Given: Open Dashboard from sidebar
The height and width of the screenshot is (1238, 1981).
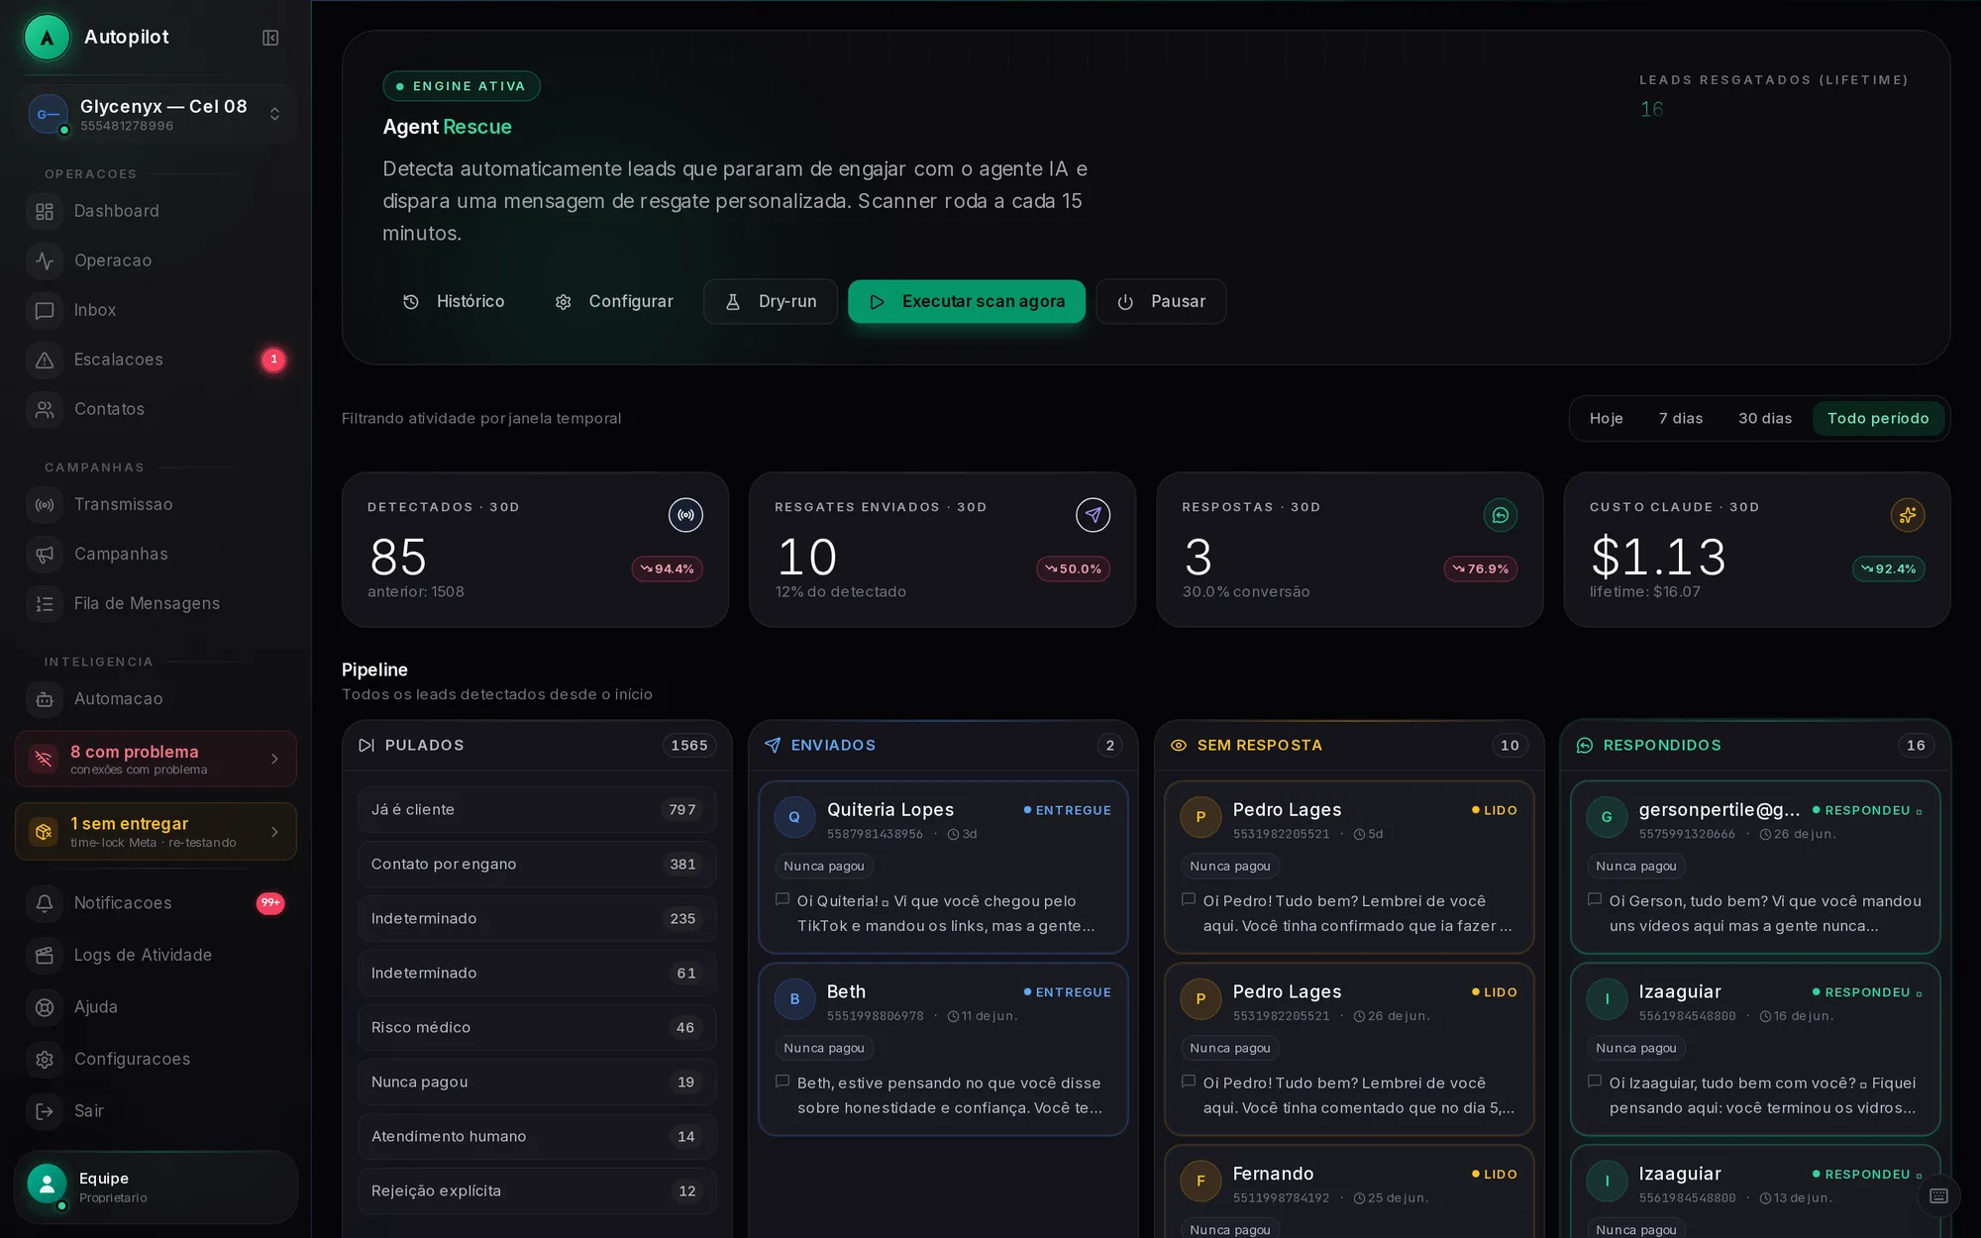Looking at the screenshot, I should [156, 211].
